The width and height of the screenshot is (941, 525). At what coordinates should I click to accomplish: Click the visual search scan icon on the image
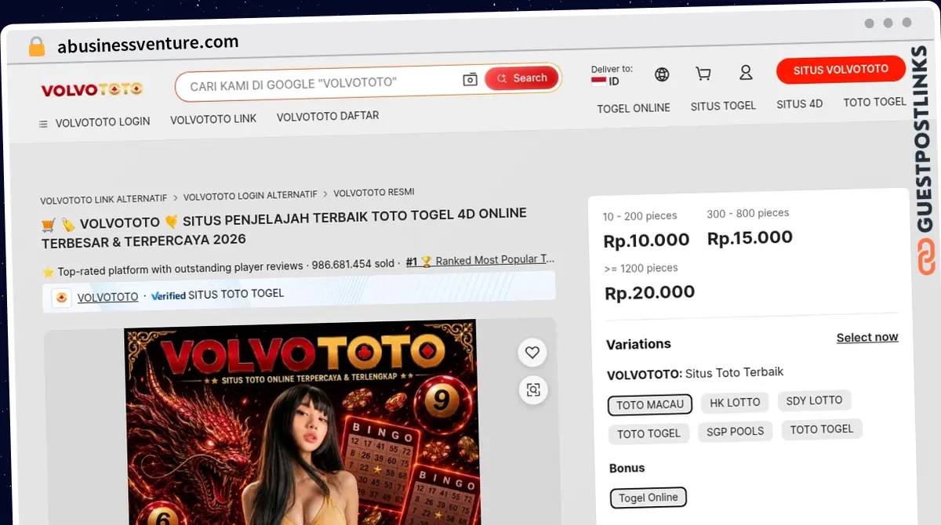tap(533, 389)
